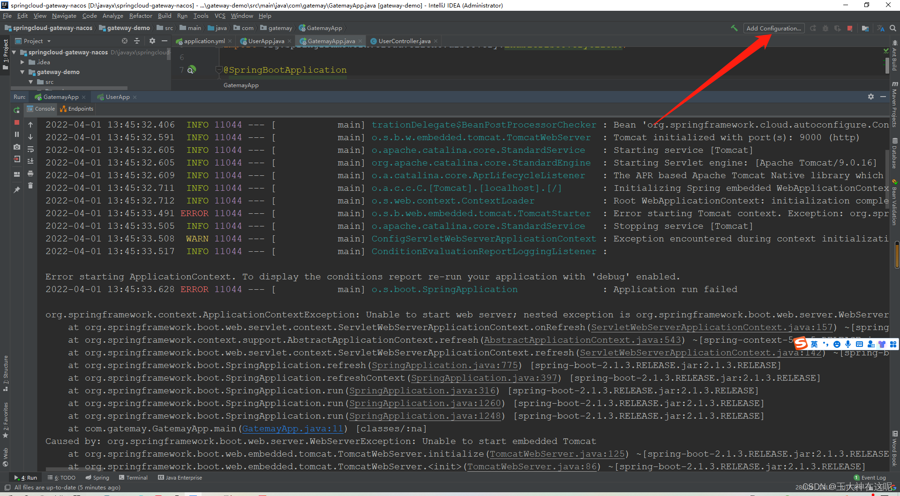Open the Structure side tool window
The width and height of the screenshot is (900, 496).
pyautogui.click(x=6, y=373)
